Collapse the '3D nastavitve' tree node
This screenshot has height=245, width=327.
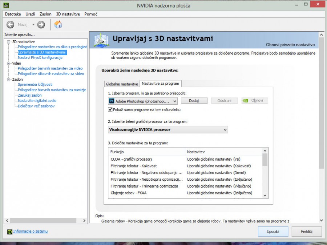coord(9,42)
